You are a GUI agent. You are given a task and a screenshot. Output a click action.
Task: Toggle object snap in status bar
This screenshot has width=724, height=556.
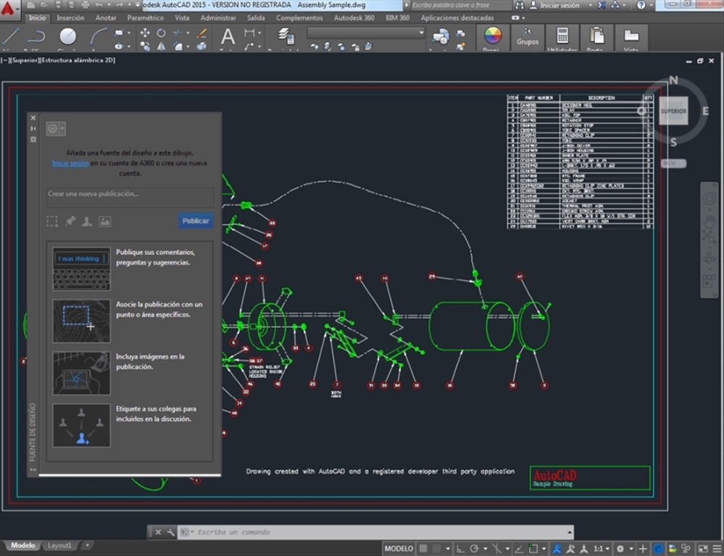(x=533, y=549)
